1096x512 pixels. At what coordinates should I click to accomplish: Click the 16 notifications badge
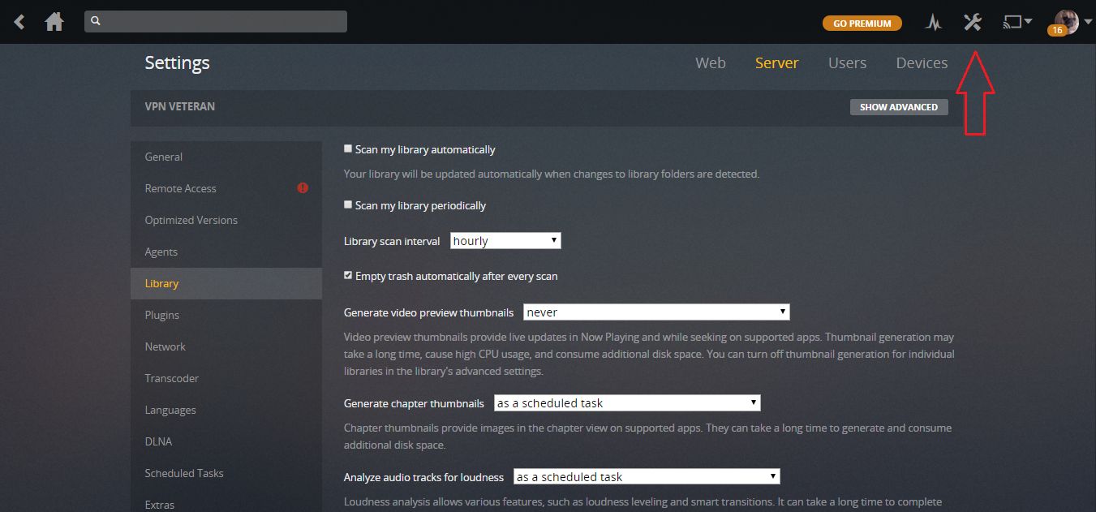coord(1057,30)
